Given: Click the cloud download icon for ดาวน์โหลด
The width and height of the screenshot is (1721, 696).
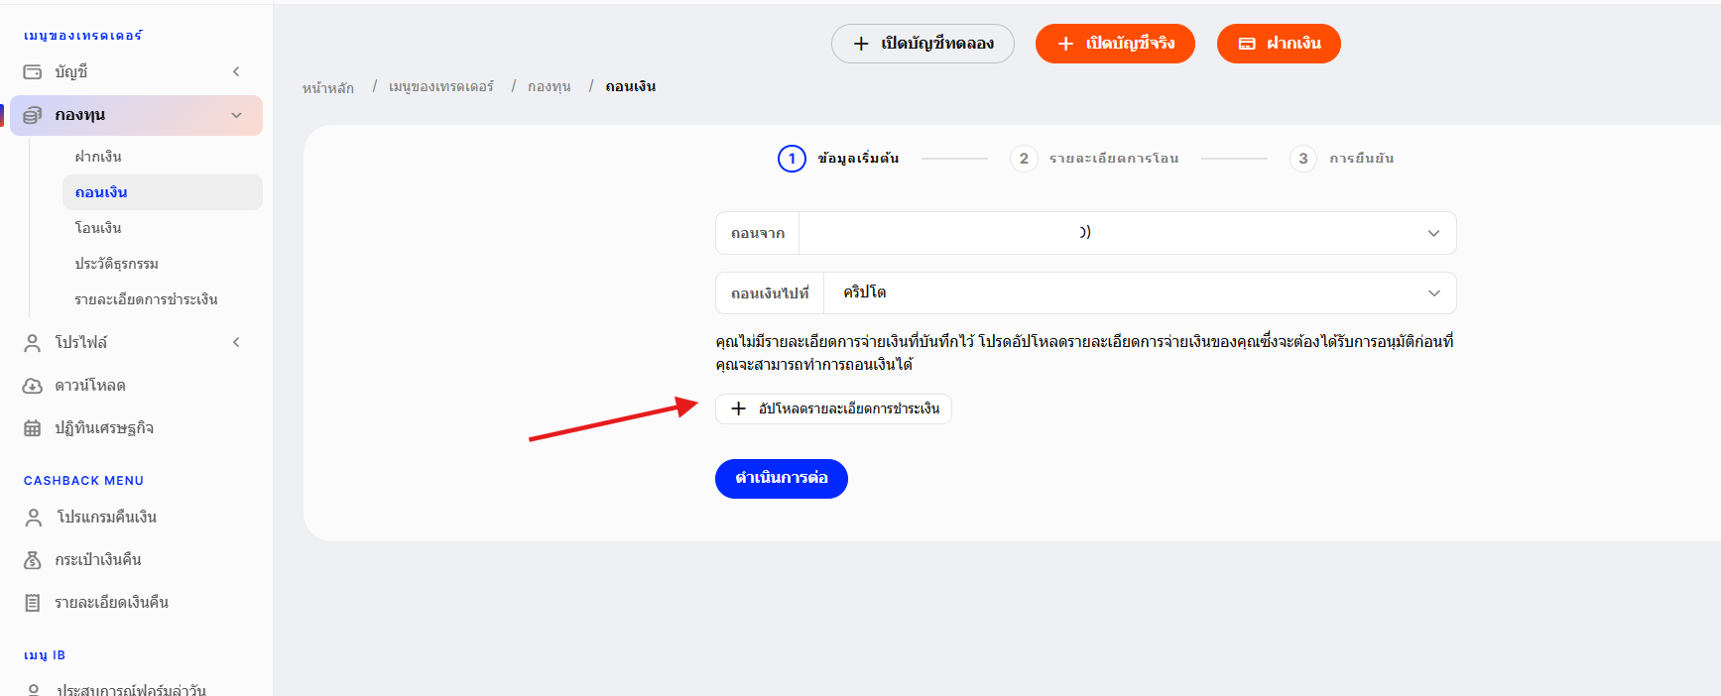Looking at the screenshot, I should tap(33, 386).
